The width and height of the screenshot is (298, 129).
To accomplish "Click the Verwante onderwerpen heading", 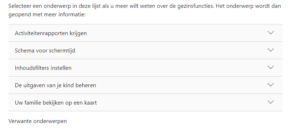I will pos(38,121).
